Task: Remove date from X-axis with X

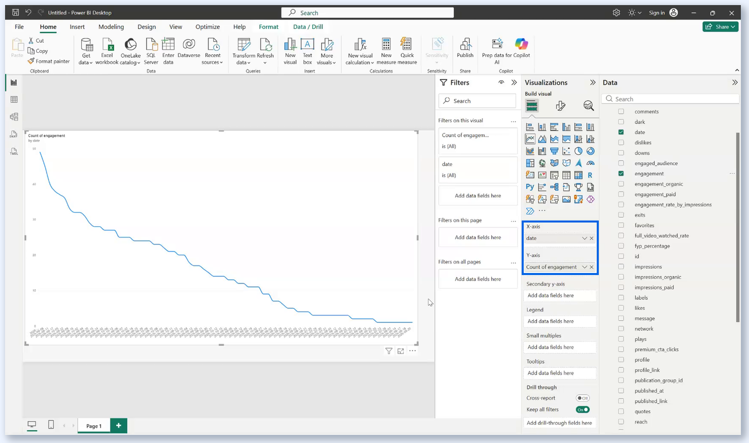Action: pos(592,238)
